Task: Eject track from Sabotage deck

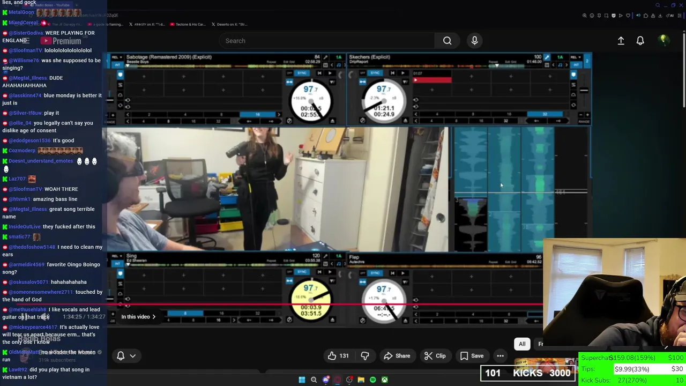Action: click(332, 120)
